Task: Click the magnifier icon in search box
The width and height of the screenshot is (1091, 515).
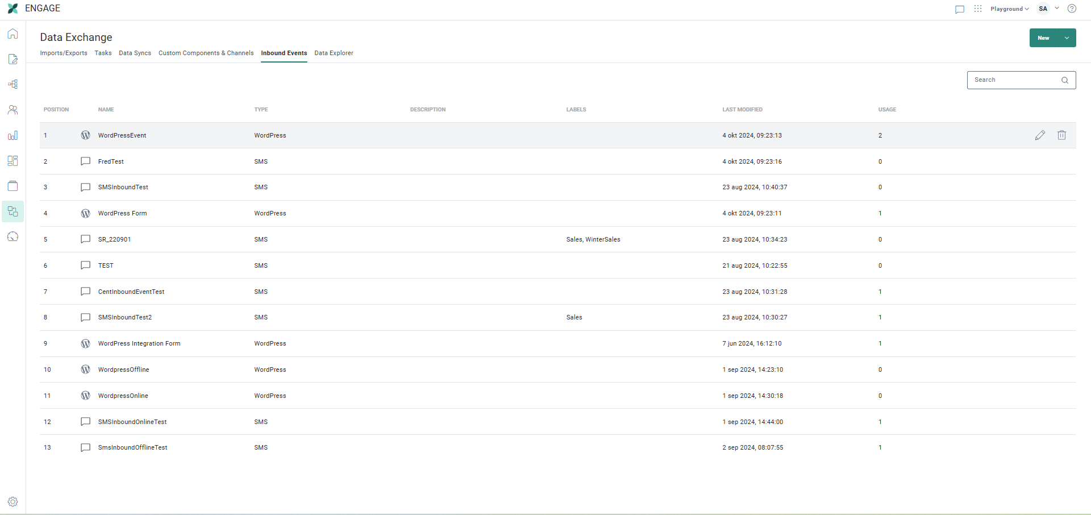Action: (1065, 80)
